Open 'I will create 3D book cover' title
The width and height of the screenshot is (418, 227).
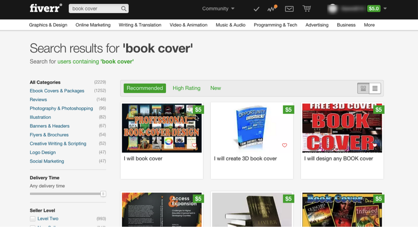245,158
